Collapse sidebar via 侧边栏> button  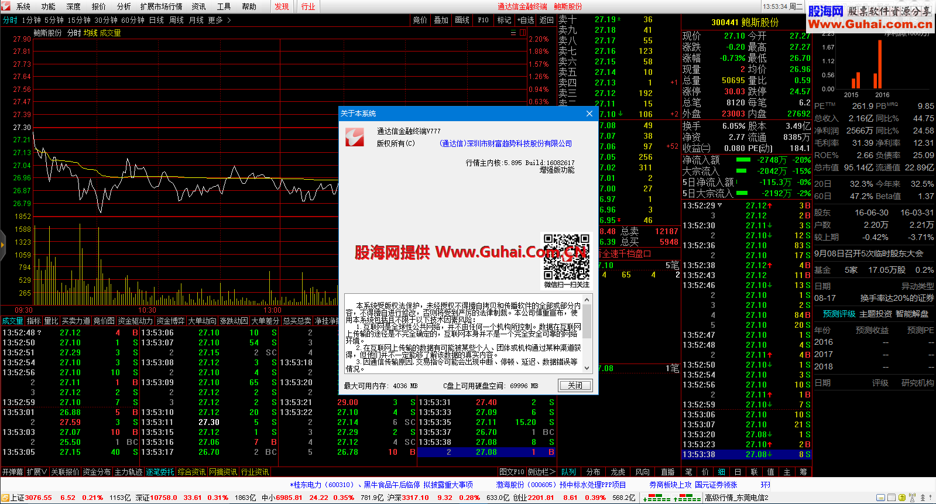click(x=541, y=472)
